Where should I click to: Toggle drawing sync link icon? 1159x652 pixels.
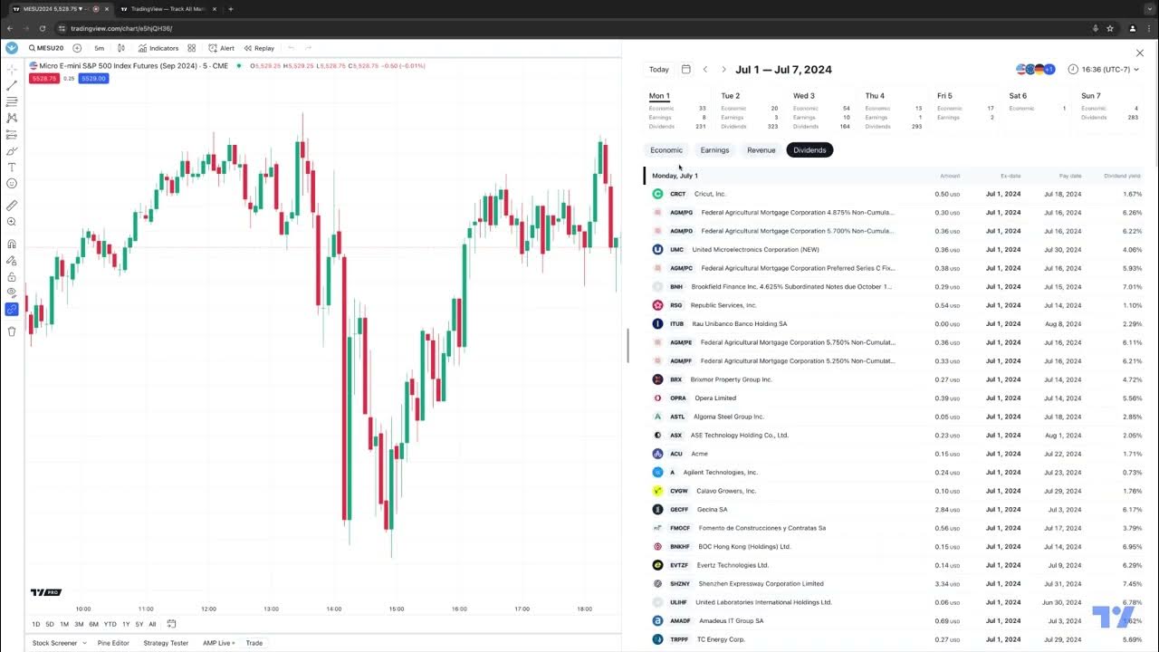point(12,309)
